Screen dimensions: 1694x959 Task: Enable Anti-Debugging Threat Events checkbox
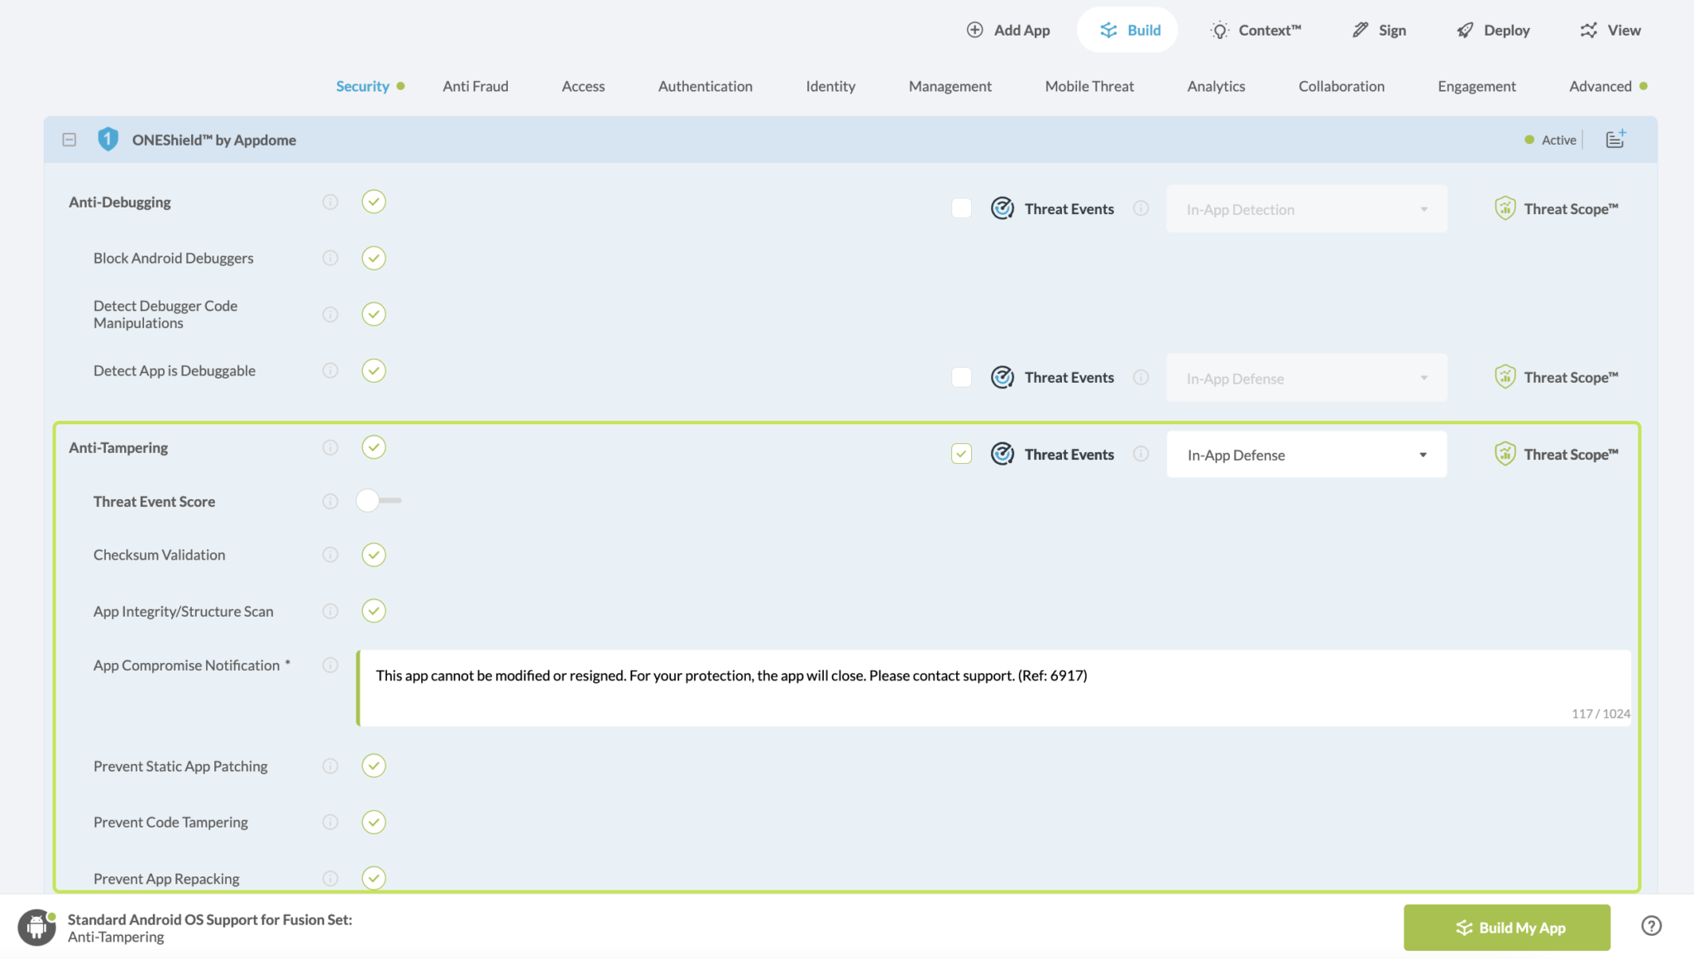[961, 208]
